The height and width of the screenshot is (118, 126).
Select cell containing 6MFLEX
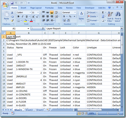click(x=29, y=87)
